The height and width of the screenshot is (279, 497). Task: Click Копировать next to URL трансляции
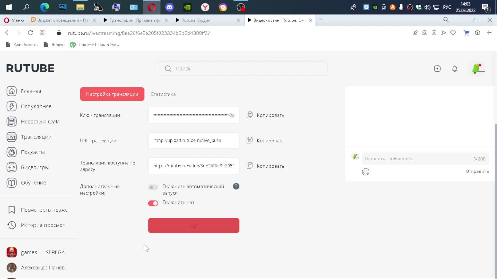point(270,141)
